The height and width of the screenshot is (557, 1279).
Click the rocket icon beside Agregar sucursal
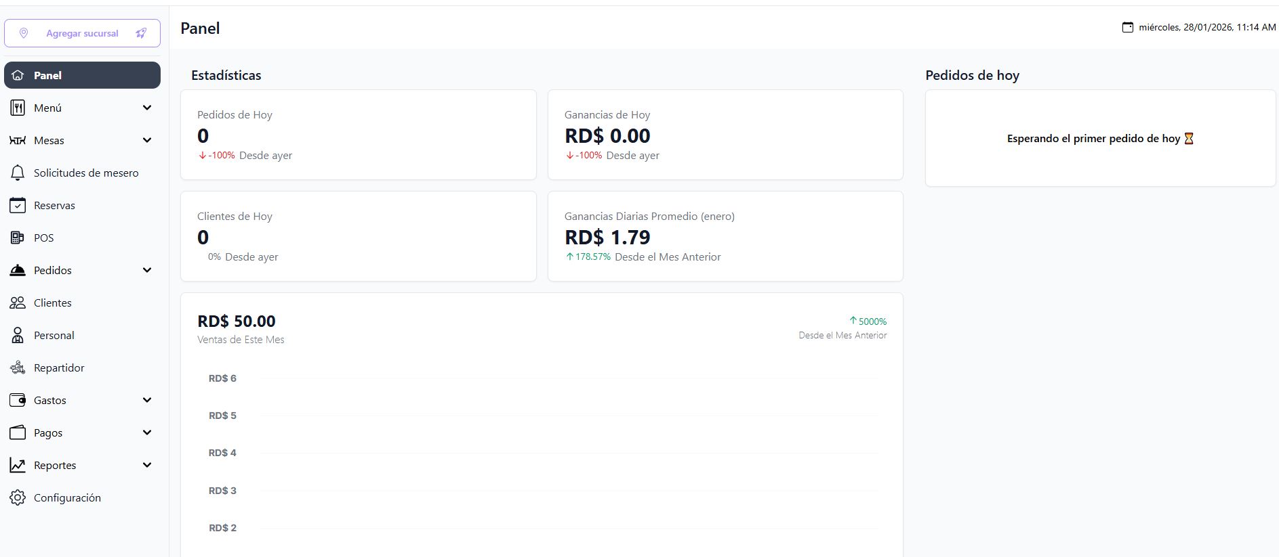pos(141,33)
